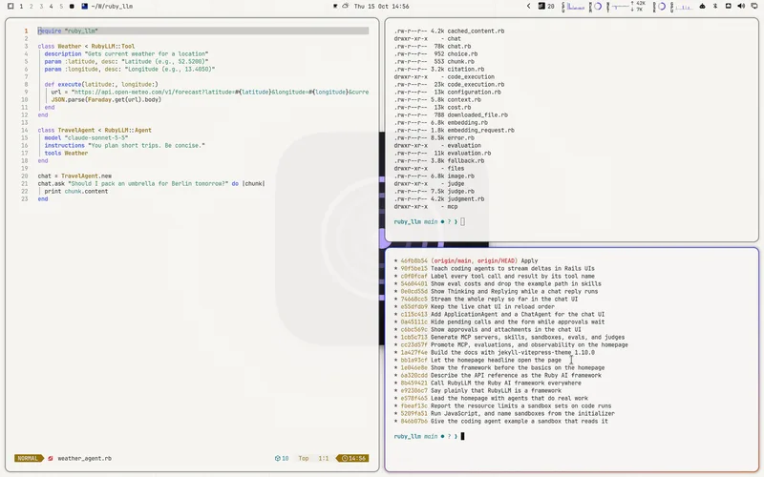Click the second purple ring gauge
764x477 pixels.
(661, 7)
